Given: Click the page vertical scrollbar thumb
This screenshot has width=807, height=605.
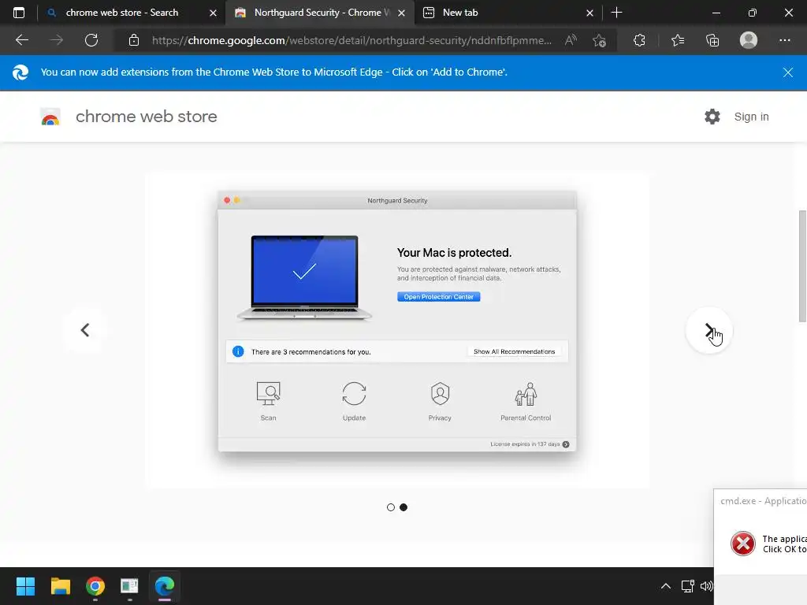Looking at the screenshot, I should [x=801, y=266].
